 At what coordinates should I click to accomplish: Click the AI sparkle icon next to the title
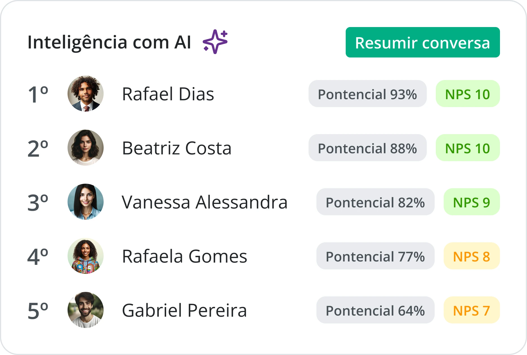[215, 42]
